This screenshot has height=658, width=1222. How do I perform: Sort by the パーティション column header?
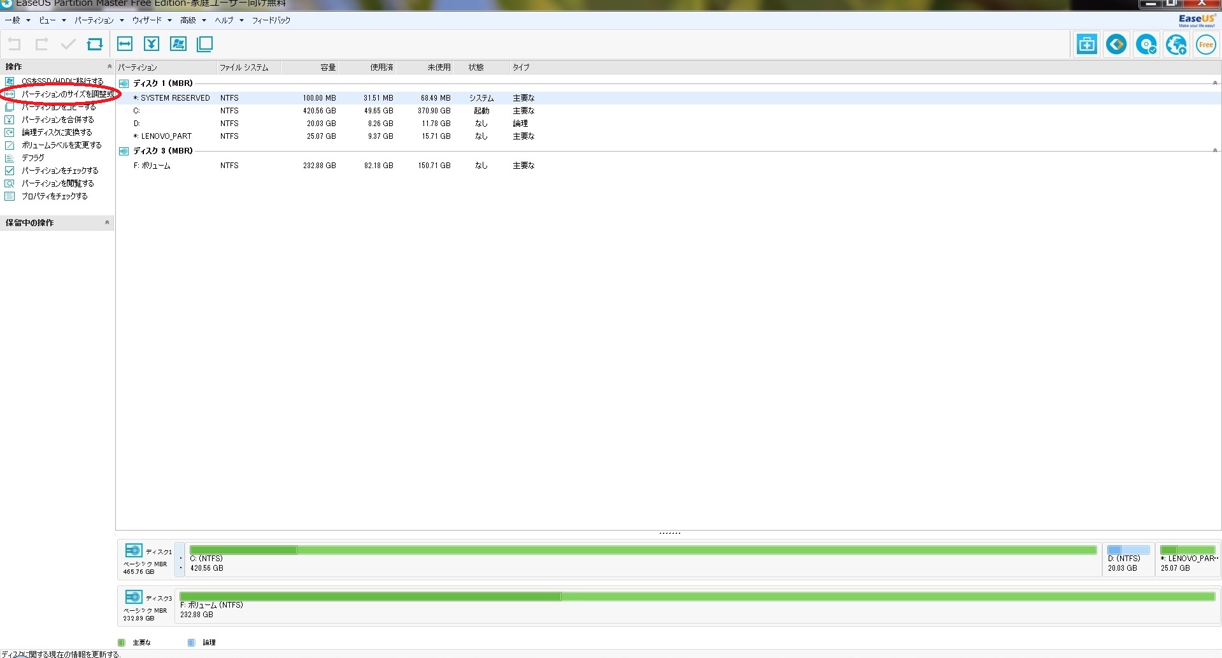click(166, 68)
